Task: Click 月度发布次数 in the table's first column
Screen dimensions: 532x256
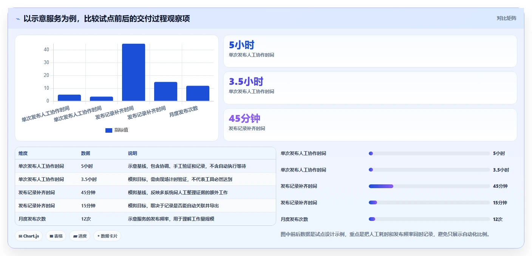Action: 32,219
